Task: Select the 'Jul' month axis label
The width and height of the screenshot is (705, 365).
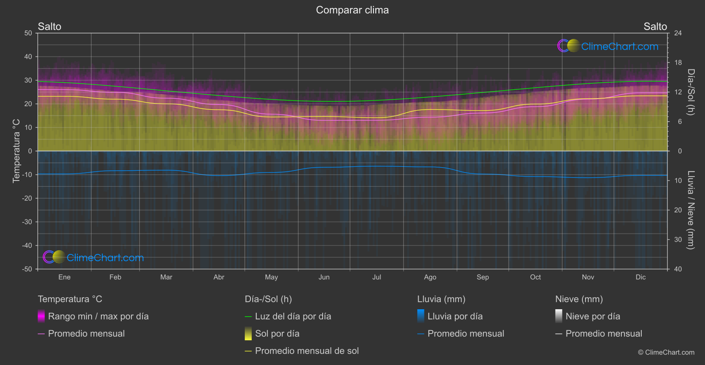Action: [x=377, y=277]
